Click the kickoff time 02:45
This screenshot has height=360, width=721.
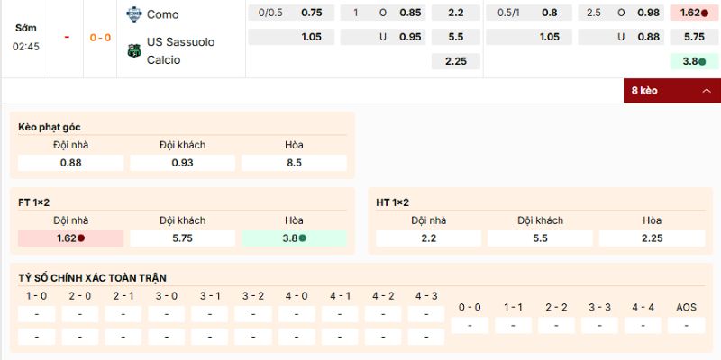26,47
